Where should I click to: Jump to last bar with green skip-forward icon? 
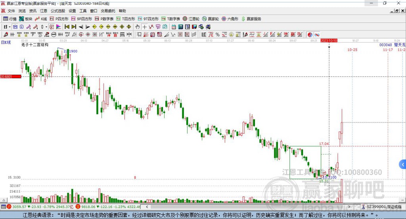point(74,27)
